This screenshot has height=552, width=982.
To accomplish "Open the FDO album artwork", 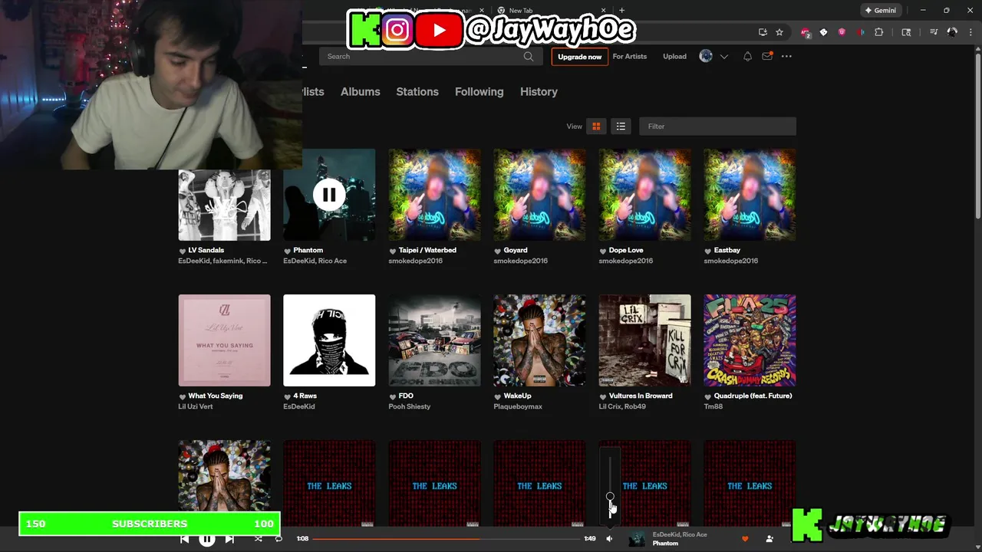I will click(434, 340).
